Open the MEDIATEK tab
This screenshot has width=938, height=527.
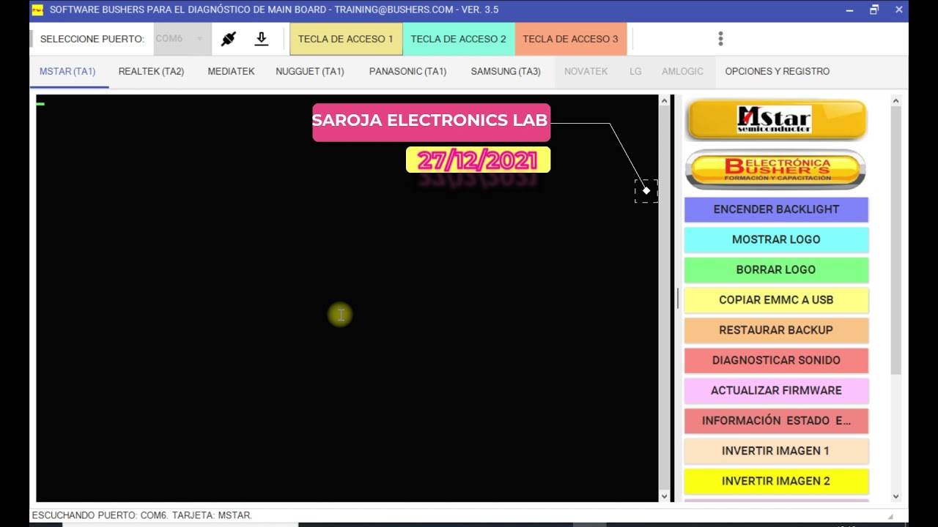pyautogui.click(x=231, y=71)
